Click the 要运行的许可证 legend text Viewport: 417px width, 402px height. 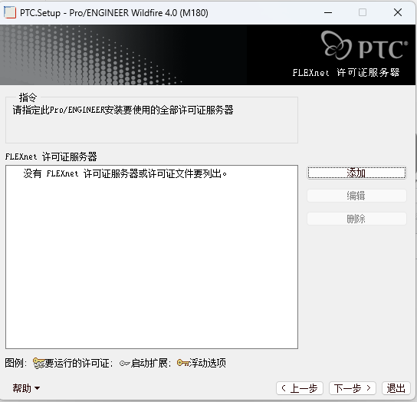[79, 363]
